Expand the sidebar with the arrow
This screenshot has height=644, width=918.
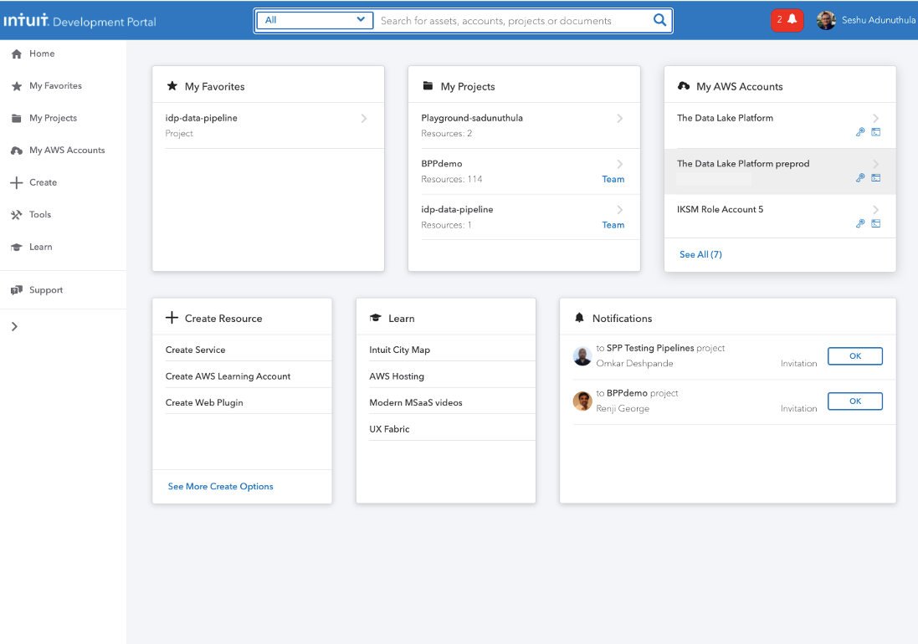click(x=14, y=326)
